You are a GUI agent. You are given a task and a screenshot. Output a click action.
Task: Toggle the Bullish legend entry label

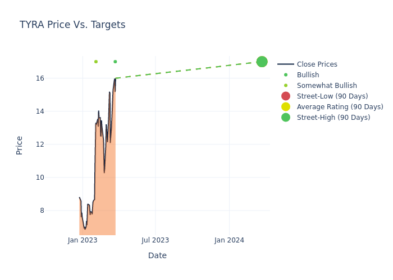[x=308, y=75]
